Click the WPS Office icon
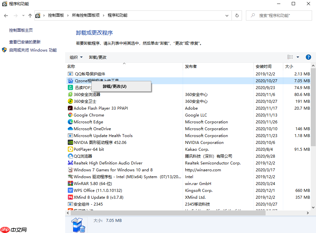 [x=70, y=190]
